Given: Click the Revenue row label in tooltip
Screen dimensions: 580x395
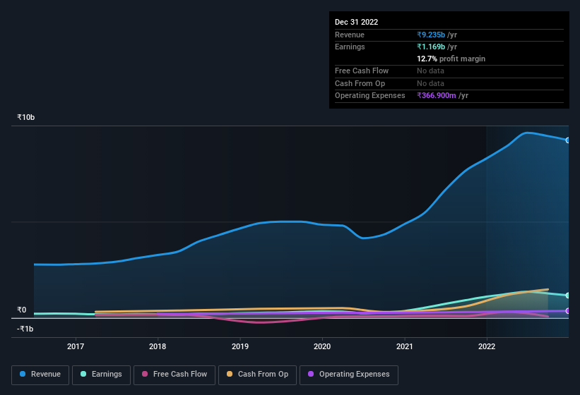Looking at the screenshot, I should tap(350, 35).
